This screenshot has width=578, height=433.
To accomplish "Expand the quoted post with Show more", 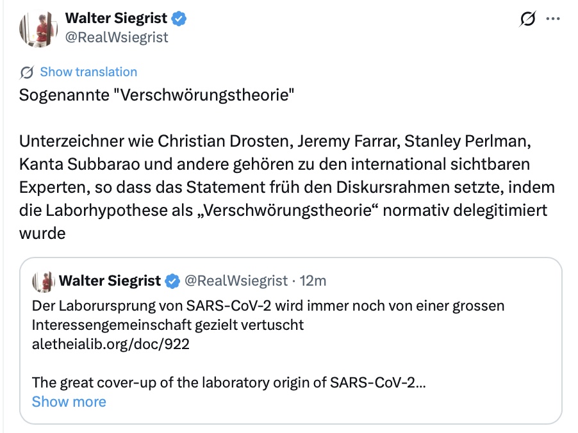I will pyautogui.click(x=69, y=402).
